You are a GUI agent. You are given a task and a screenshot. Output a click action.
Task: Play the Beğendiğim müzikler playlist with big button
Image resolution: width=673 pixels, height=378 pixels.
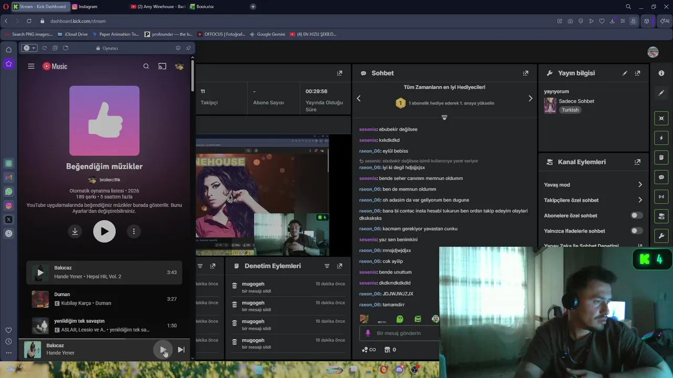point(105,232)
